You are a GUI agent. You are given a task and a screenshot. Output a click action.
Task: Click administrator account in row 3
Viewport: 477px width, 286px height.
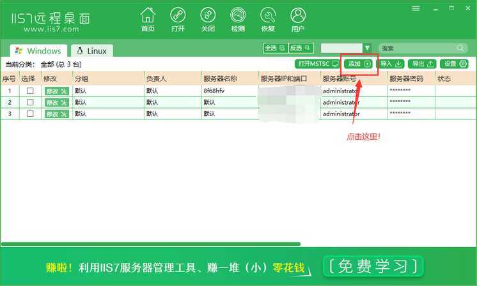click(x=341, y=114)
